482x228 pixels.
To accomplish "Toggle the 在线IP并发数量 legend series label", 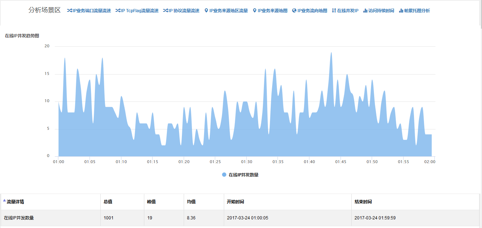I will (x=244, y=175).
